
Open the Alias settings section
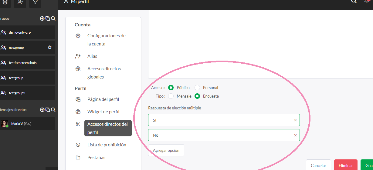(x=92, y=56)
